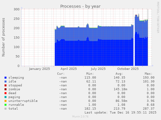Click the uninterruptible legend orange swatch
The width and height of the screenshot is (161, 120).
[6, 101]
